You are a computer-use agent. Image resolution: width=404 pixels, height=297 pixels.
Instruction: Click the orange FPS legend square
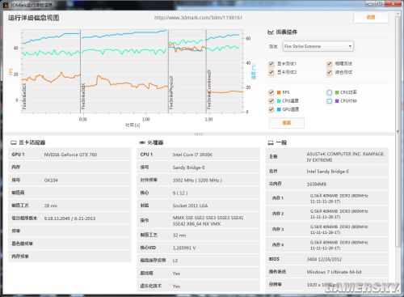[x=279, y=92]
